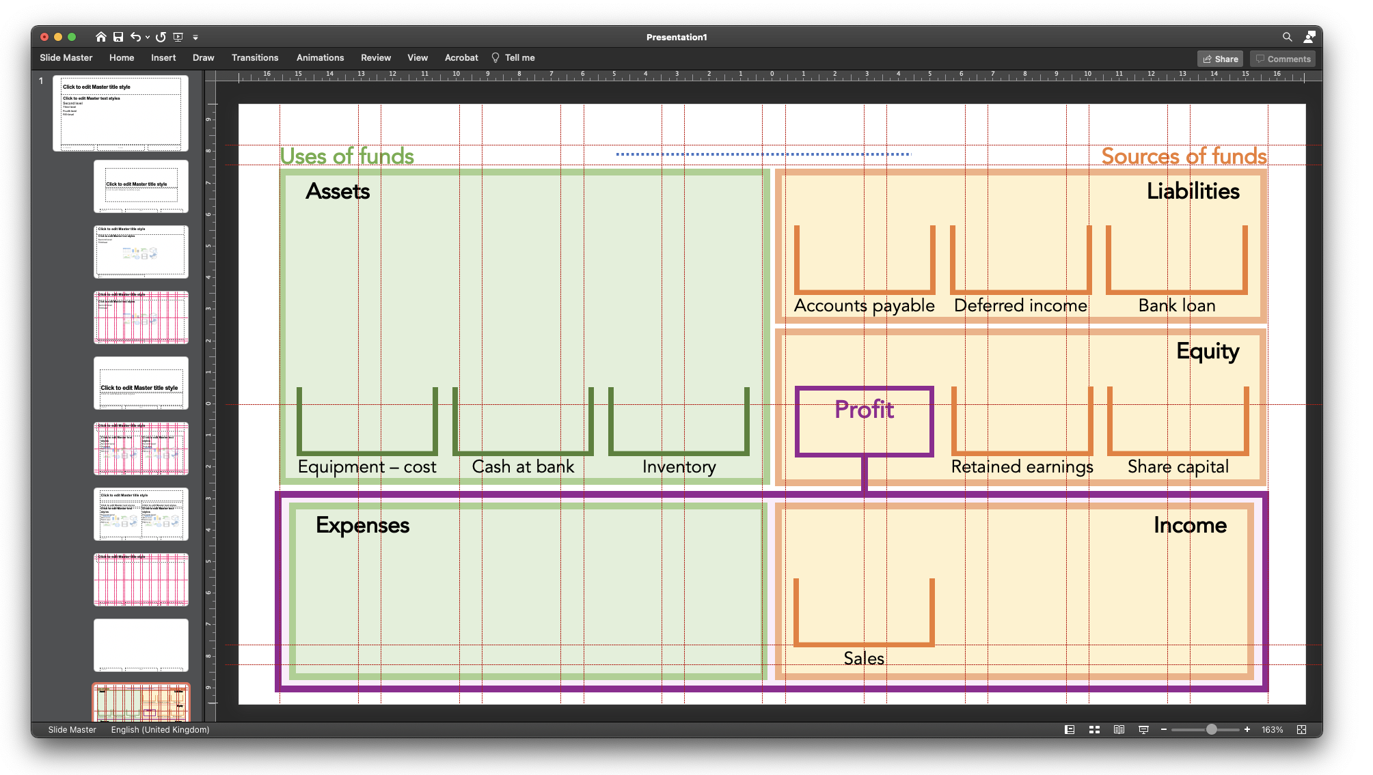This screenshot has height=775, width=1373.
Task: Switch to Normal view in status bar
Action: click(x=1070, y=729)
